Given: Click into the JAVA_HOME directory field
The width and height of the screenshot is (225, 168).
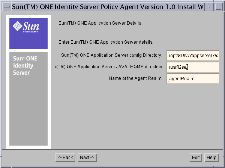Looking at the screenshot, I should tap(193, 67).
